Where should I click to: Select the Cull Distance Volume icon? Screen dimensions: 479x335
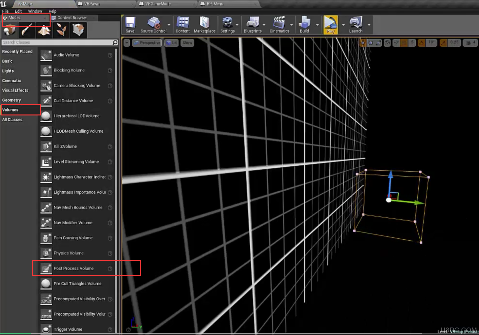[x=46, y=101]
